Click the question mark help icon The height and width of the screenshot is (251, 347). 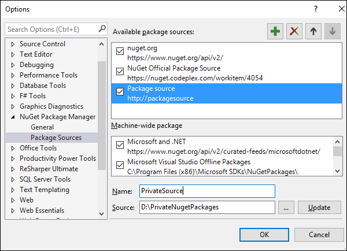316,9
